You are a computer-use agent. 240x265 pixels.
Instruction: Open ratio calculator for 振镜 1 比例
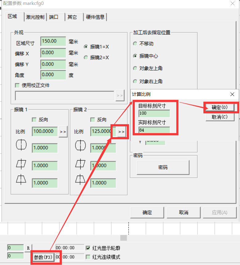pos(63,132)
